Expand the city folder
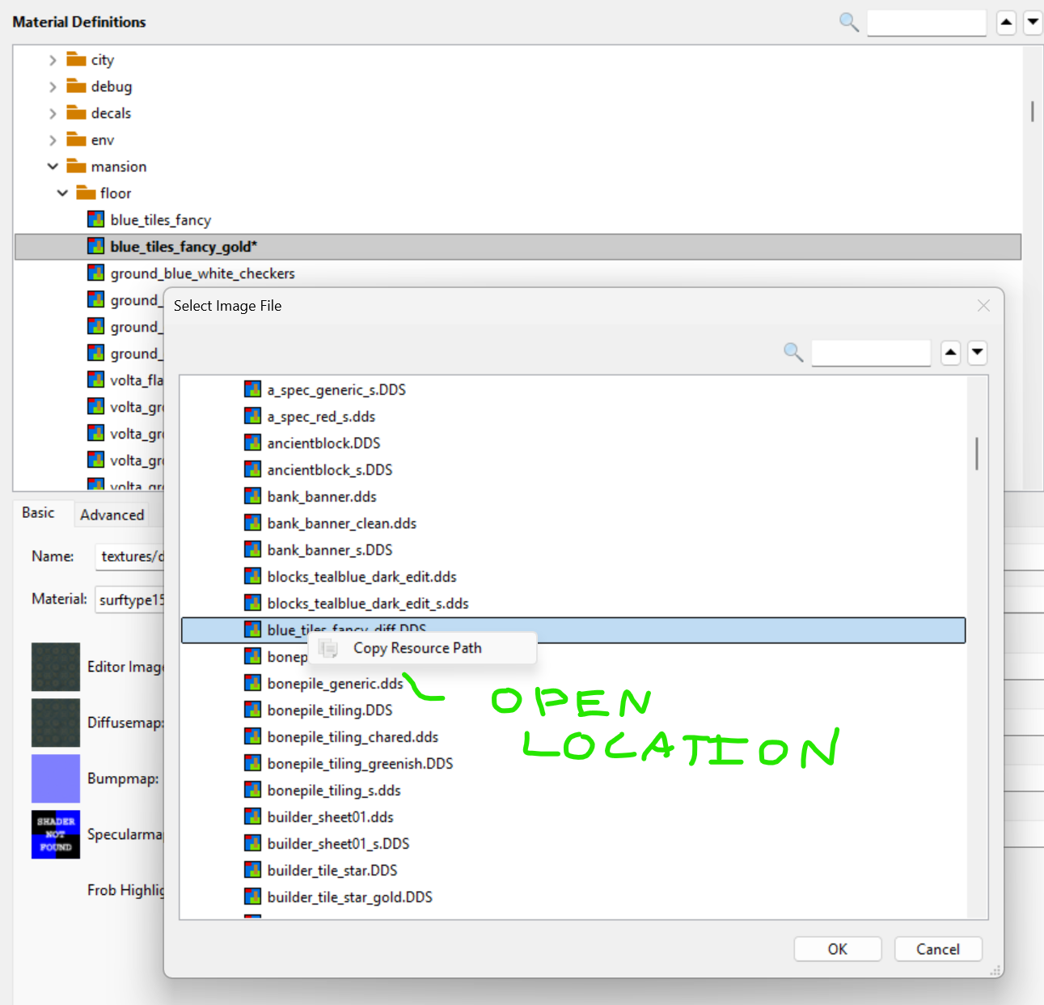This screenshot has height=1005, width=1044. 53,60
